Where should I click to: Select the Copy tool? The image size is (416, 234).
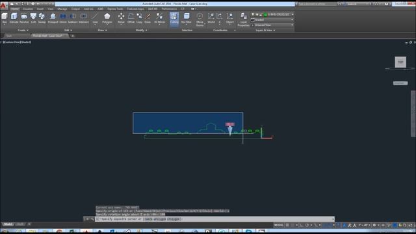click(139, 18)
